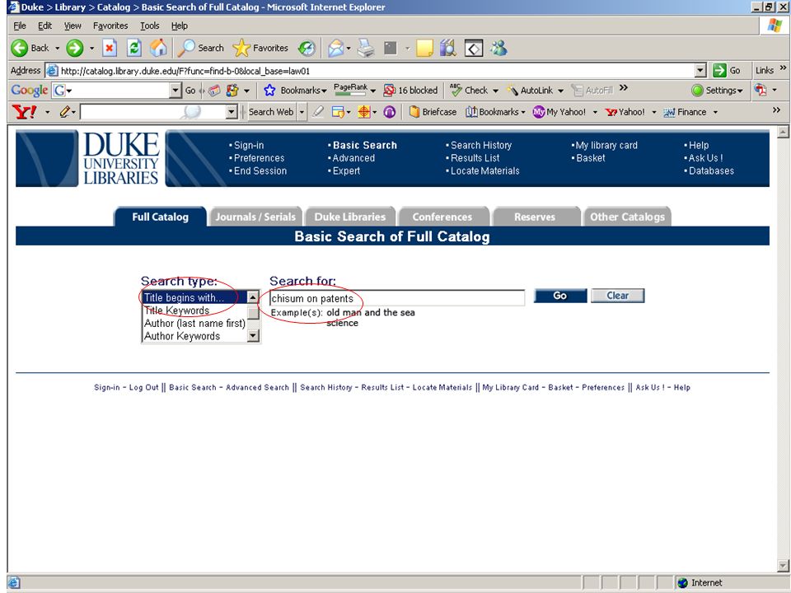Image resolution: width=791 pixels, height=593 pixels.
Task: Click the Google toolbar search field
Action: coord(117,91)
